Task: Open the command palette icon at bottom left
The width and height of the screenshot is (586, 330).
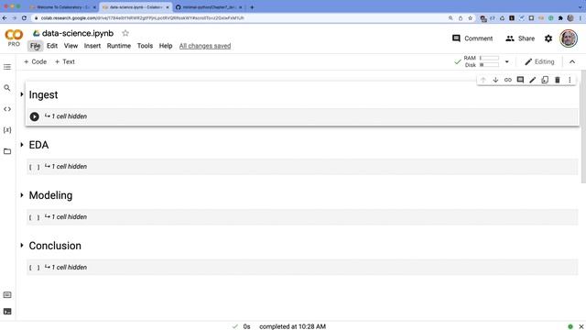Action: point(7,295)
